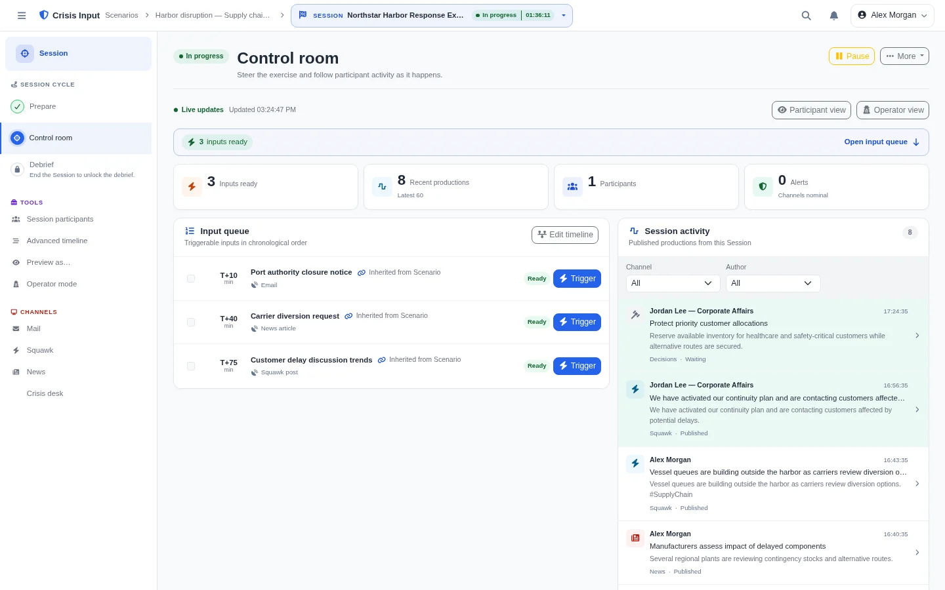Image resolution: width=945 pixels, height=590 pixels.
Task: Switch to Operator view
Action: click(x=892, y=110)
